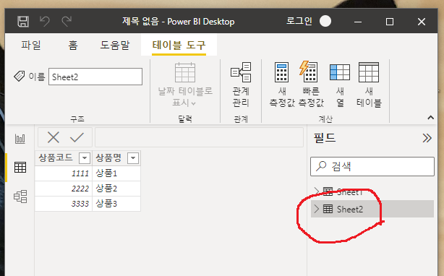This screenshot has height=276, width=444.
Task: Cancel the formula with the X icon
Action: (54, 137)
